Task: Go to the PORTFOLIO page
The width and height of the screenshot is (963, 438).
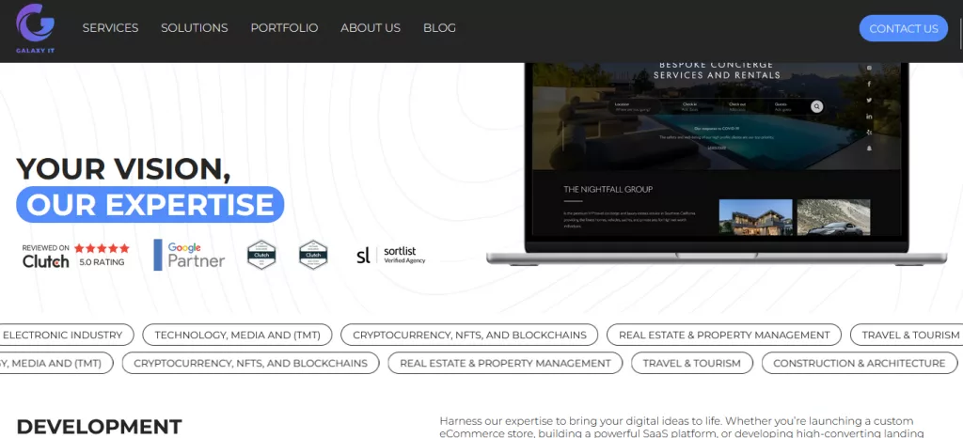Action: pos(284,28)
